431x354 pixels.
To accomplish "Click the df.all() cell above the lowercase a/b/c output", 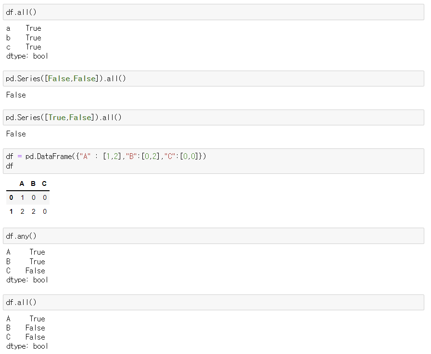I will click(213, 12).
